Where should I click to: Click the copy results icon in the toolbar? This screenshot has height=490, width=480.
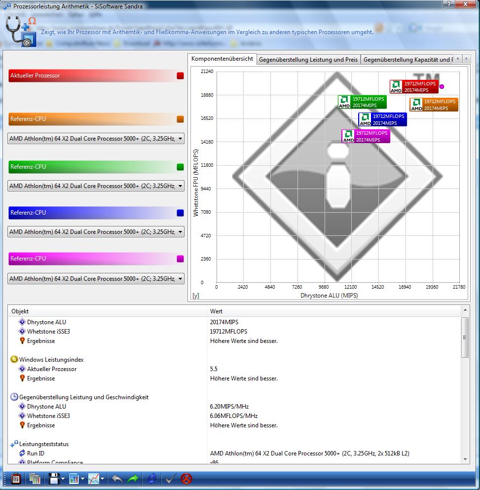pyautogui.click(x=35, y=479)
